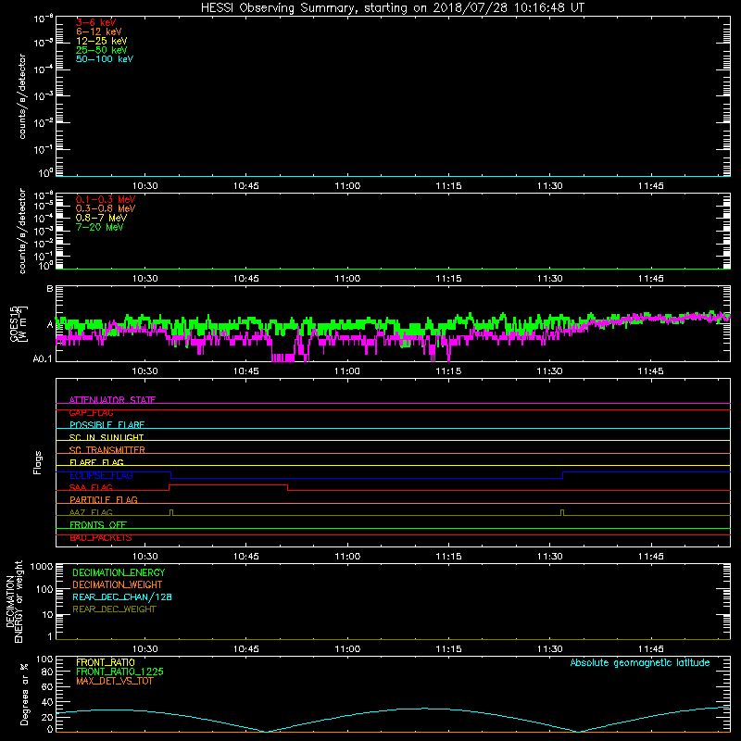Screen dimensions: 741x741
Task: Click the 'POSSIBLE_FLARE' flag label
Action: click(107, 425)
